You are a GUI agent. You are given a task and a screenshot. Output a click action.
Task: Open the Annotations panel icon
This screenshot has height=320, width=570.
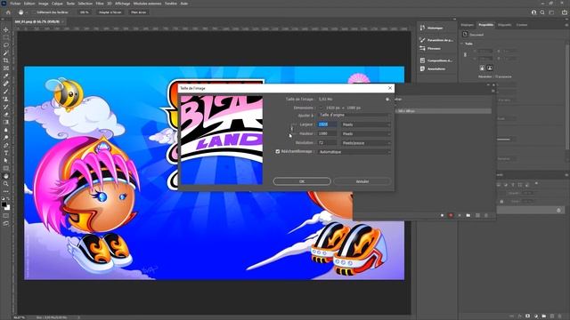click(x=422, y=68)
